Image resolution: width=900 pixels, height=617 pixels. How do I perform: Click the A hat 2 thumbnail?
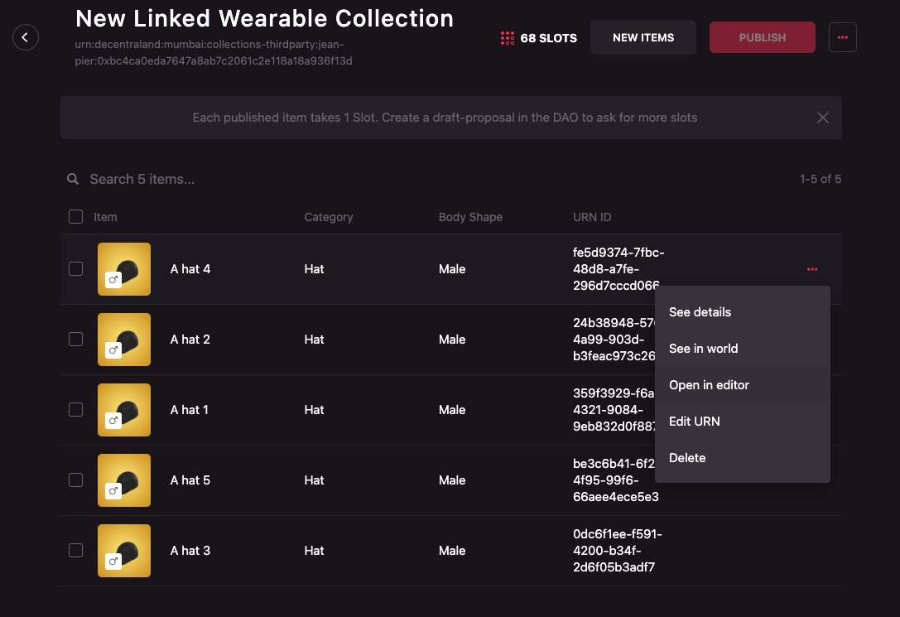pos(124,340)
